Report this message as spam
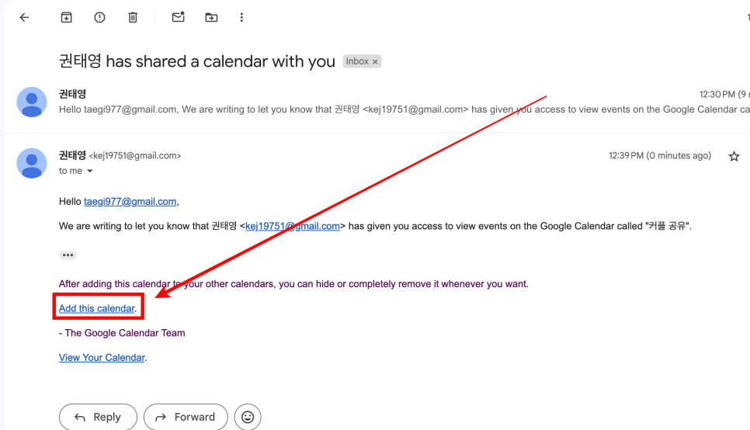750x430 pixels. point(99,18)
